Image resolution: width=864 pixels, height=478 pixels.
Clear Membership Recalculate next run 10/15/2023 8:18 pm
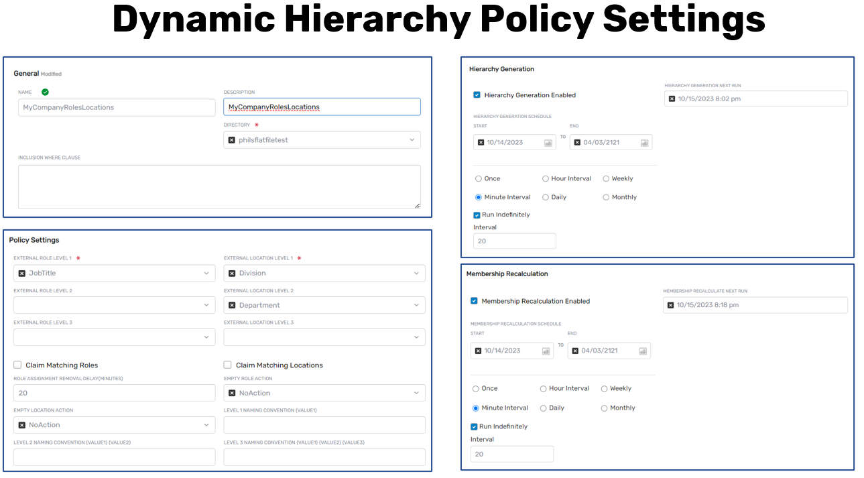(672, 305)
